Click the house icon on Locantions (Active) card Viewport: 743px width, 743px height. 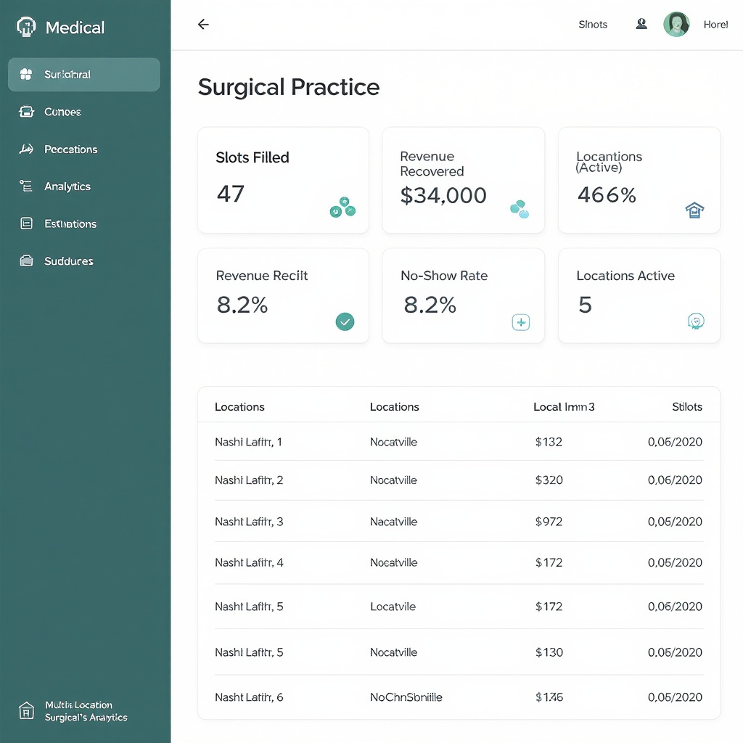694,210
